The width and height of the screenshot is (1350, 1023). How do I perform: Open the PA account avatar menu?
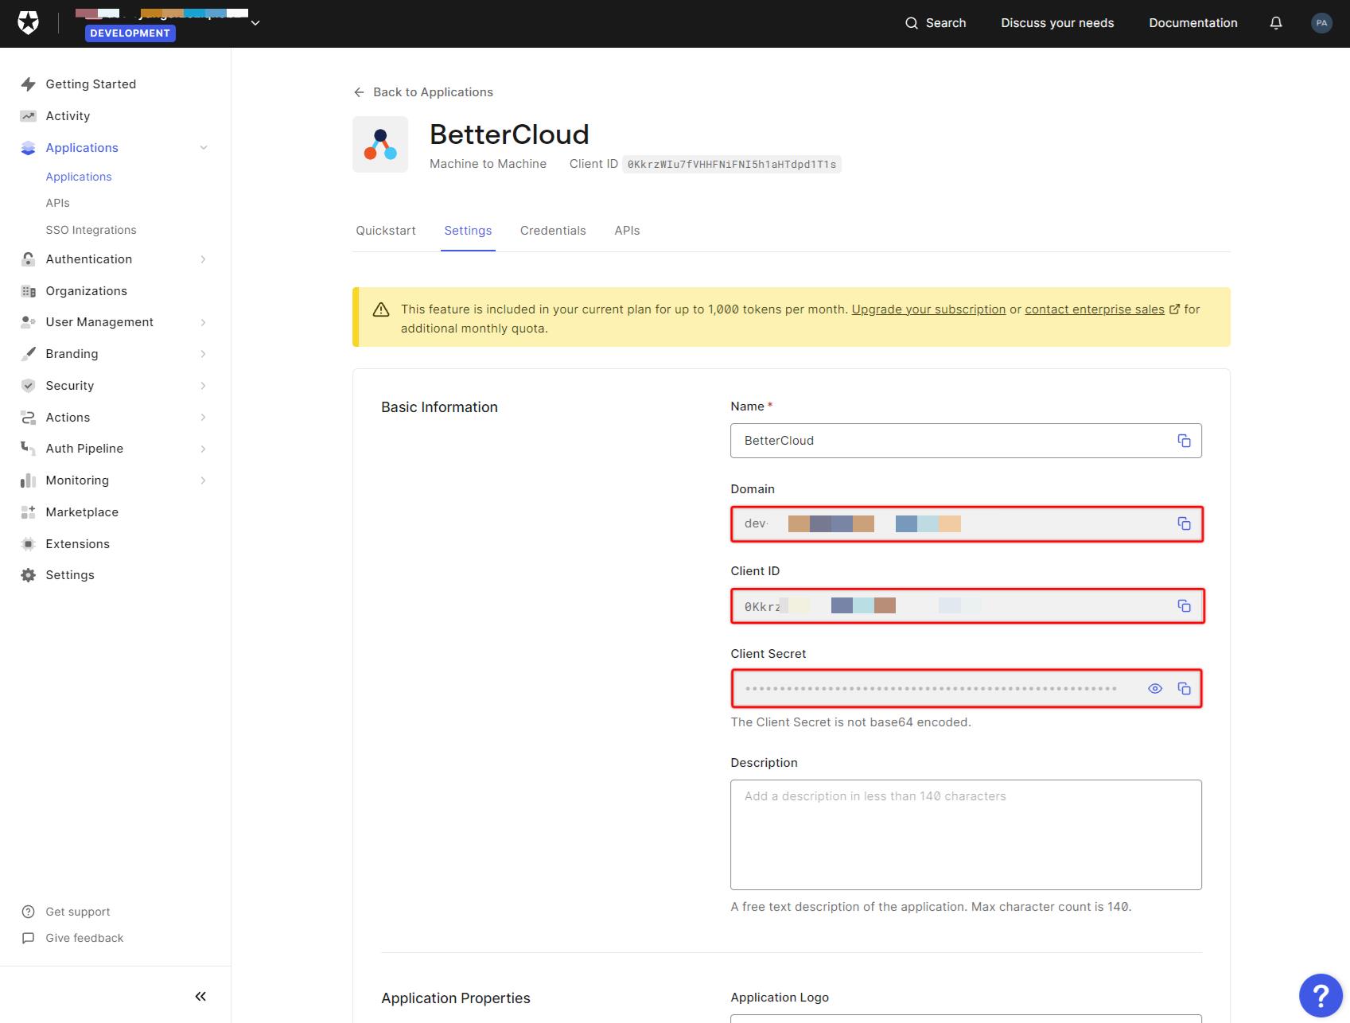(1321, 23)
